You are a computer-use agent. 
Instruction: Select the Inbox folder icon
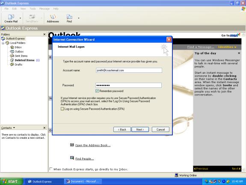12,47
